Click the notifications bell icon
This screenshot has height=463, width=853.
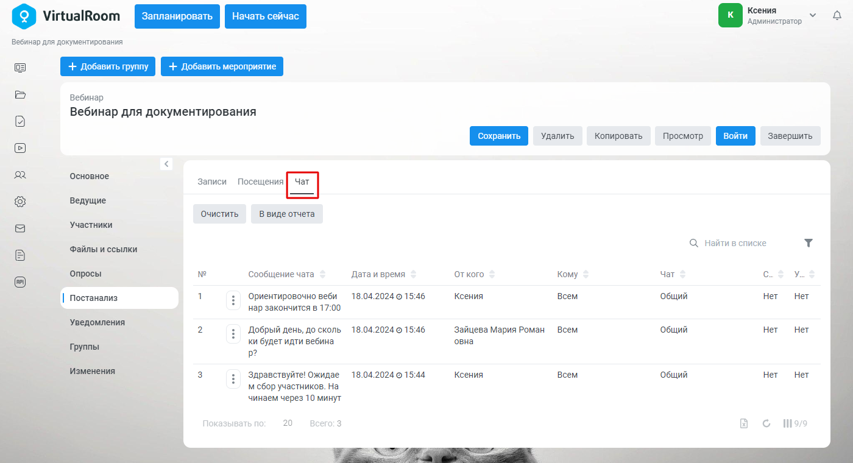click(837, 15)
